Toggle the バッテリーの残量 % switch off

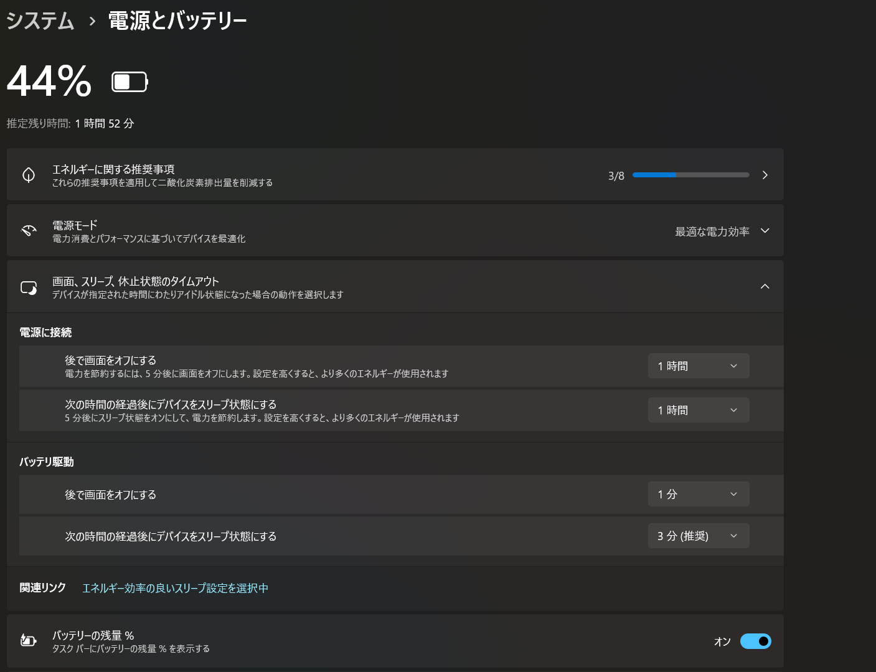point(756,641)
